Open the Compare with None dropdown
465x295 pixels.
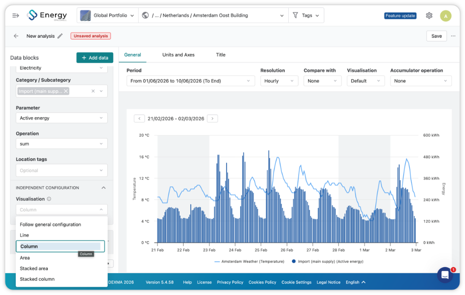322,81
